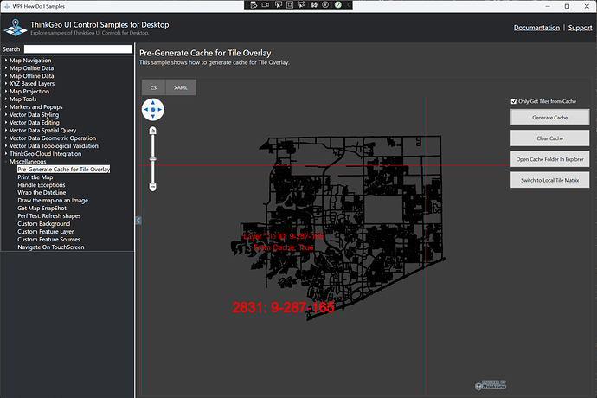597x398 pixels.
Task: Switch to the XAML code tab
Action: (x=181, y=87)
